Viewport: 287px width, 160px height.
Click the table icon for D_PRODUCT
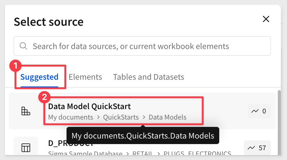[x=26, y=148]
